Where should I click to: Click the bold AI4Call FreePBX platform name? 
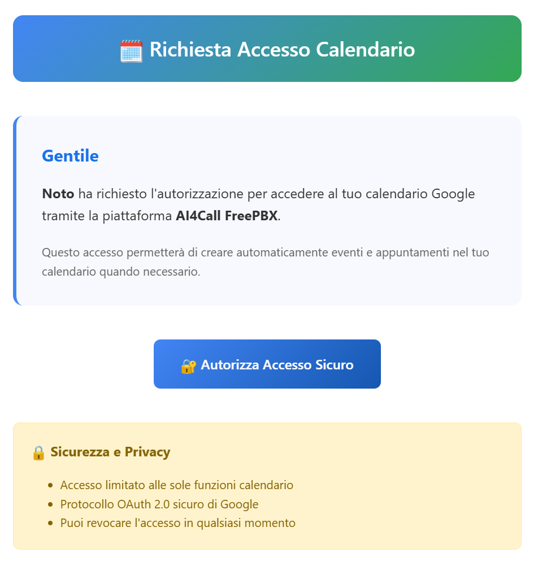[227, 216]
